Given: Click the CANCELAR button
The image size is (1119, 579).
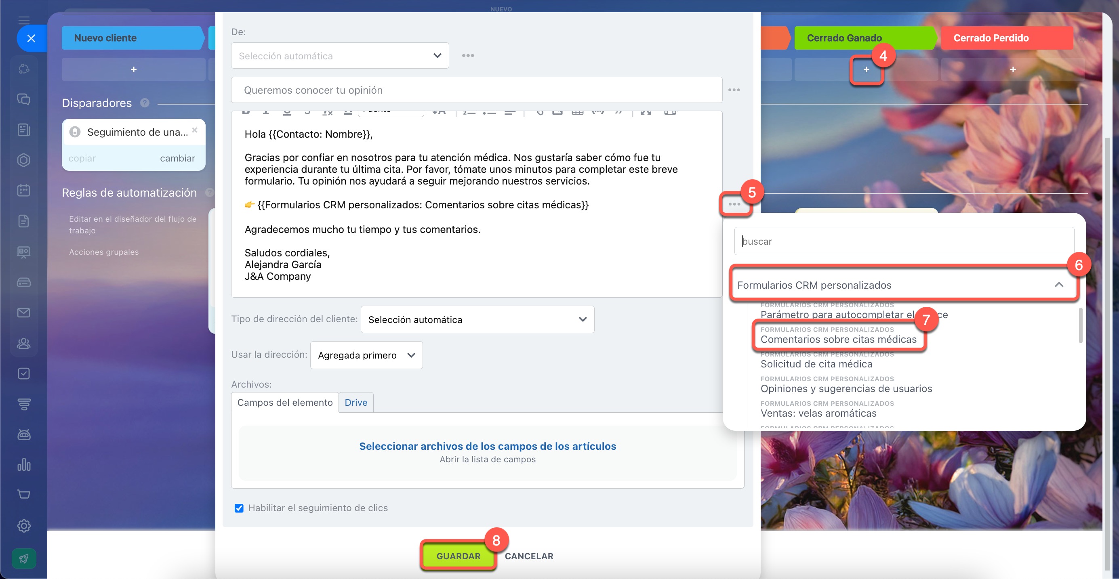Looking at the screenshot, I should 529,556.
